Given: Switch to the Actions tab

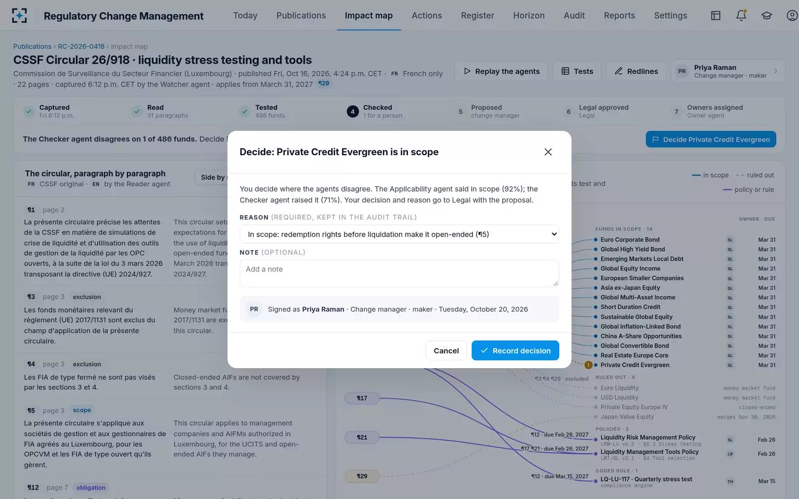Looking at the screenshot, I should pyautogui.click(x=427, y=16).
